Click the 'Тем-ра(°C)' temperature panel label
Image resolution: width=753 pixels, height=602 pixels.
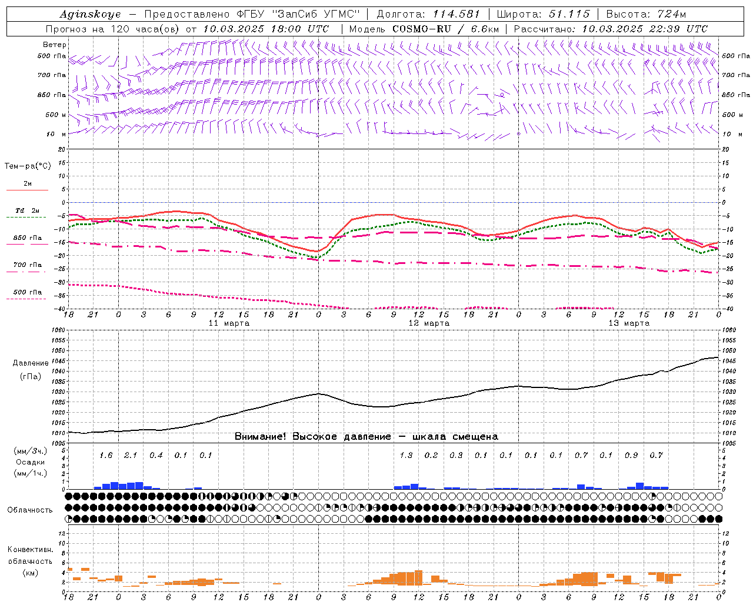point(28,166)
